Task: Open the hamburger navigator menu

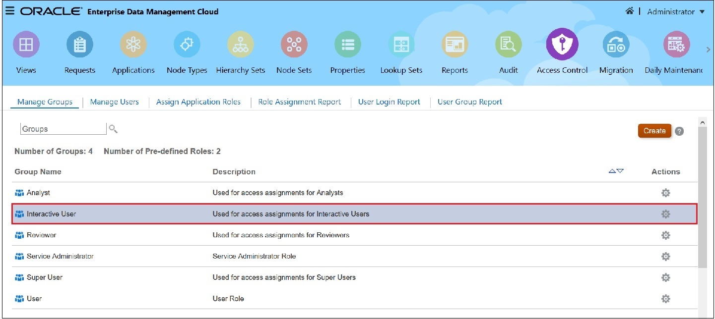Action: coord(10,11)
